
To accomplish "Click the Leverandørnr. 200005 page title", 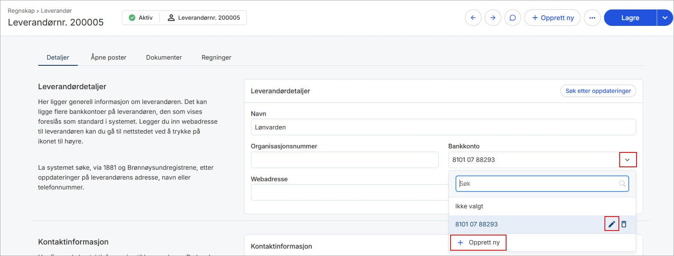I will click(x=56, y=22).
